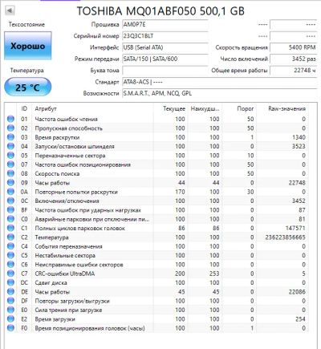Click status orb for attribute 02
321x349 pixels.
pyautogui.click(x=10, y=128)
